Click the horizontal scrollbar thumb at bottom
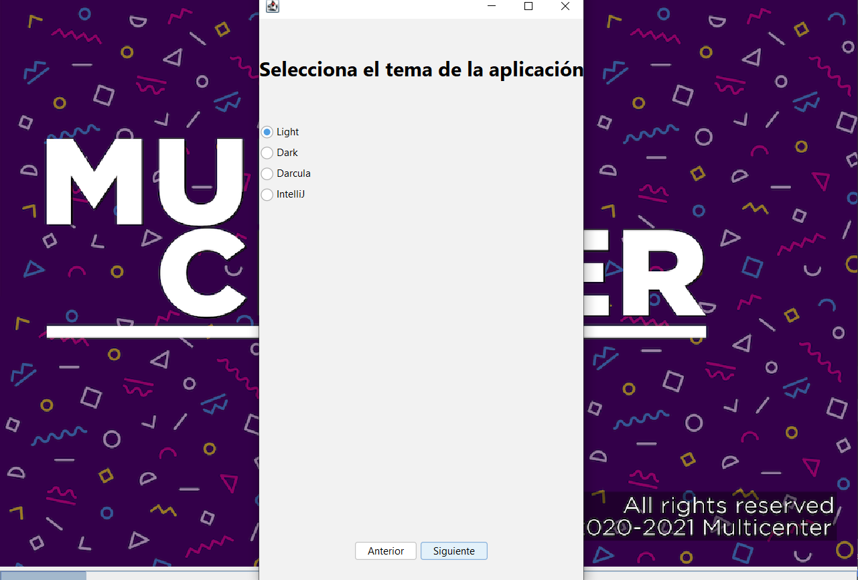858x580 pixels. coord(43,575)
